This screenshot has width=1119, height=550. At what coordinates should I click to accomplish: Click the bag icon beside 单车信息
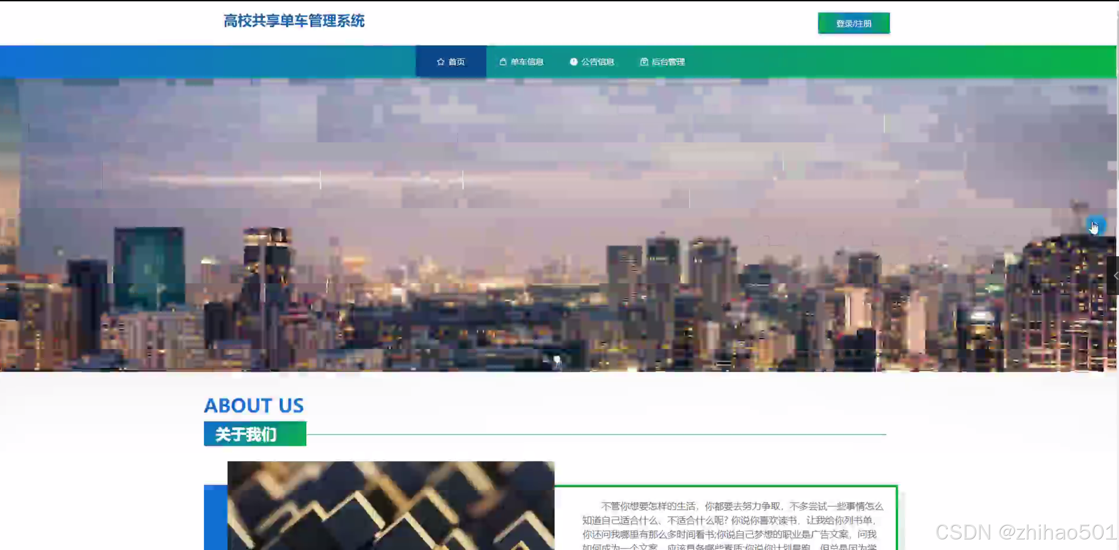point(502,62)
